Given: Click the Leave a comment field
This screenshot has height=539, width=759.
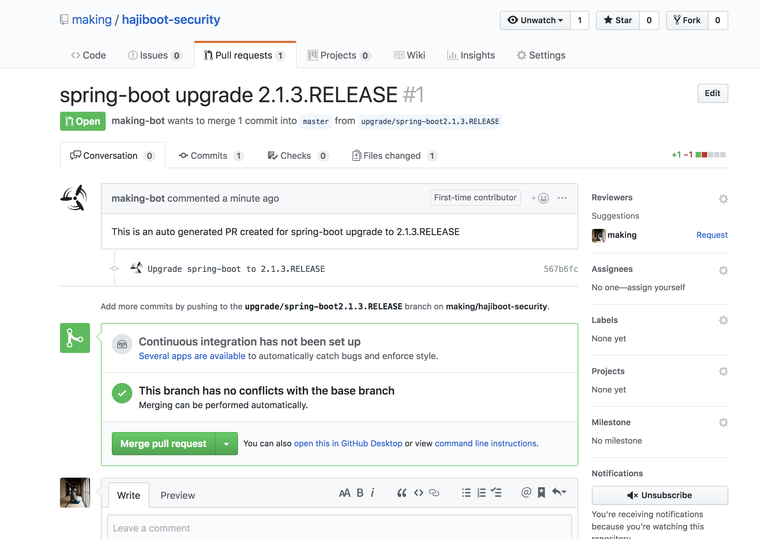Looking at the screenshot, I should pyautogui.click(x=339, y=528).
